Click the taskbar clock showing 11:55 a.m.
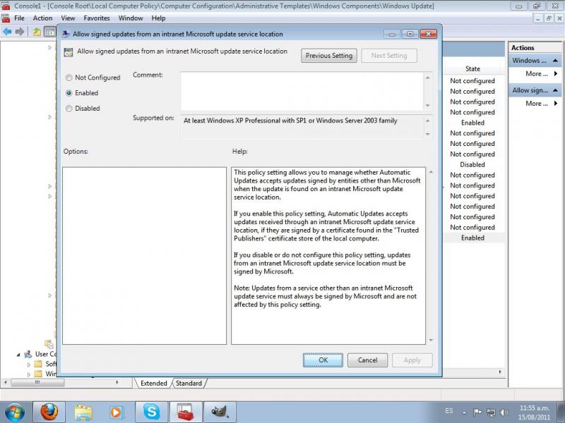This screenshot has width=565, height=423. point(535,412)
